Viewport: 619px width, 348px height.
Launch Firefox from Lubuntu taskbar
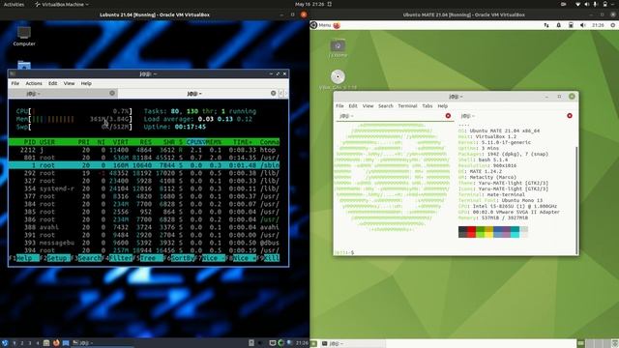click(56, 343)
